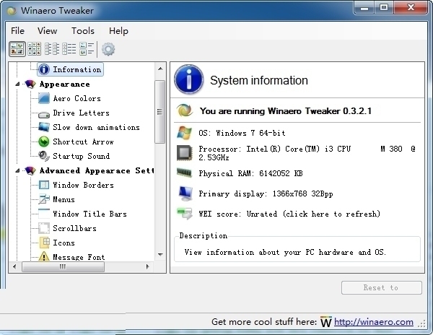
Task: Open the Tools menu
Action: [83, 30]
